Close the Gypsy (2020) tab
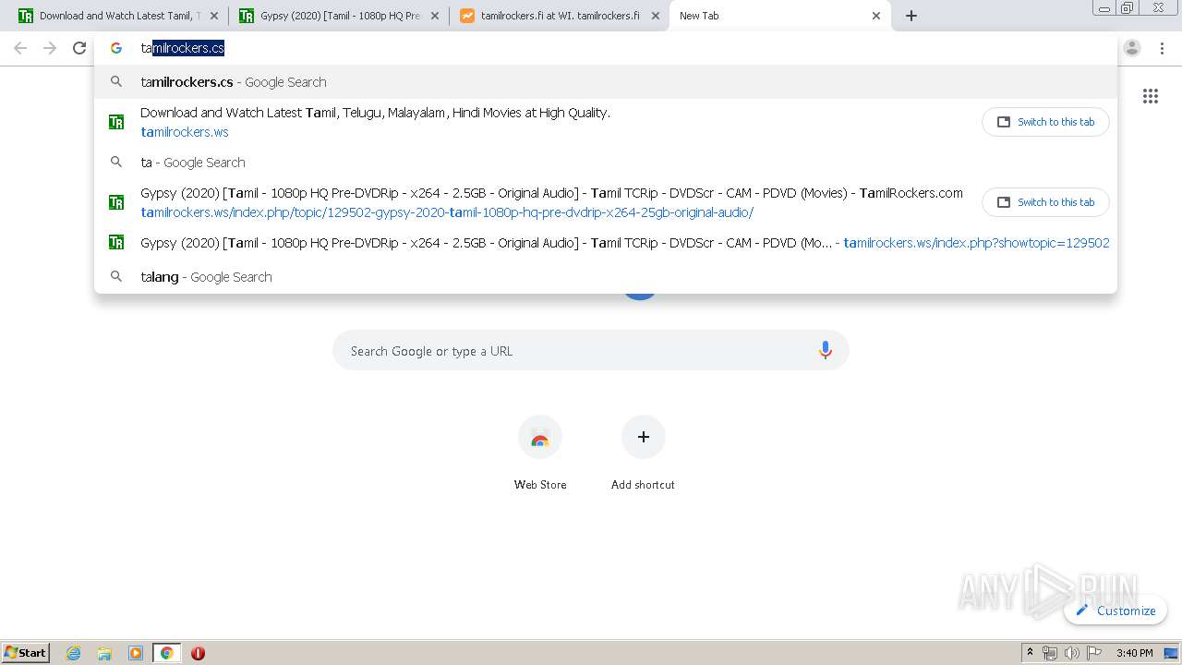The width and height of the screenshot is (1182, 665). (x=435, y=16)
